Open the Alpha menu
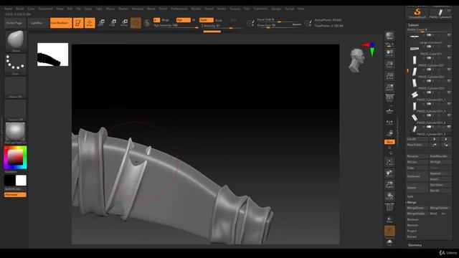The image size is (459, 258). click(9, 9)
